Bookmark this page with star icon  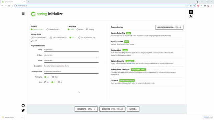[194, 6]
